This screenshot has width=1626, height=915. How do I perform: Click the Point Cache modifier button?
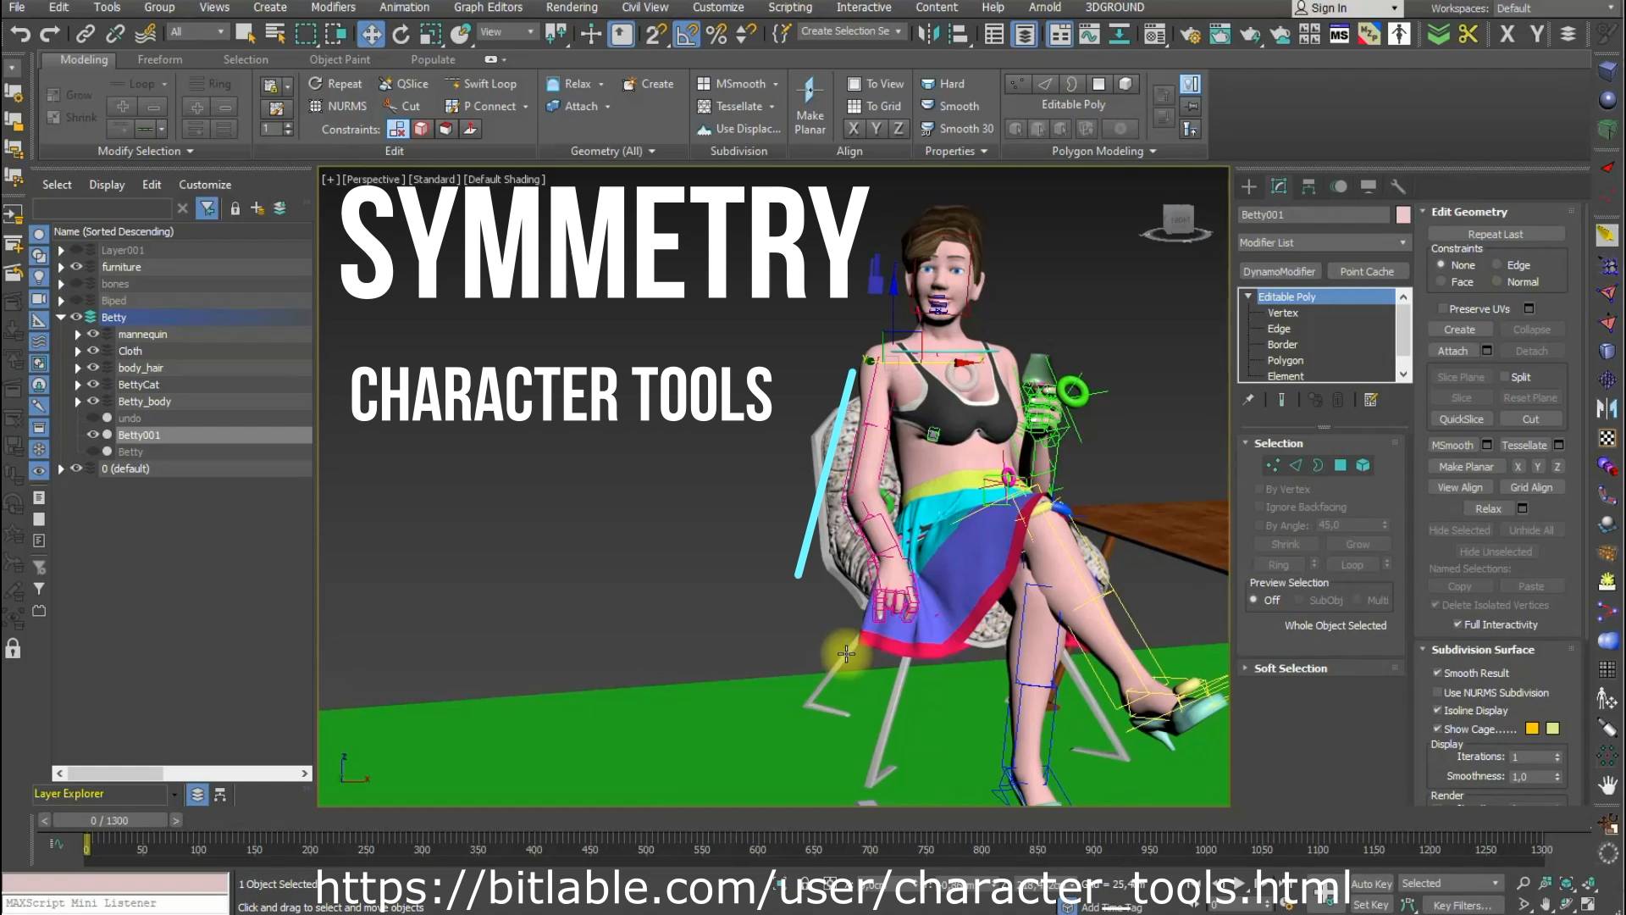pyautogui.click(x=1366, y=272)
